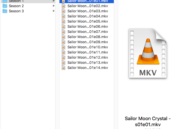Click the VLC file icon for 01e06.mkv
This screenshot has height=129, width=175.
63,26
